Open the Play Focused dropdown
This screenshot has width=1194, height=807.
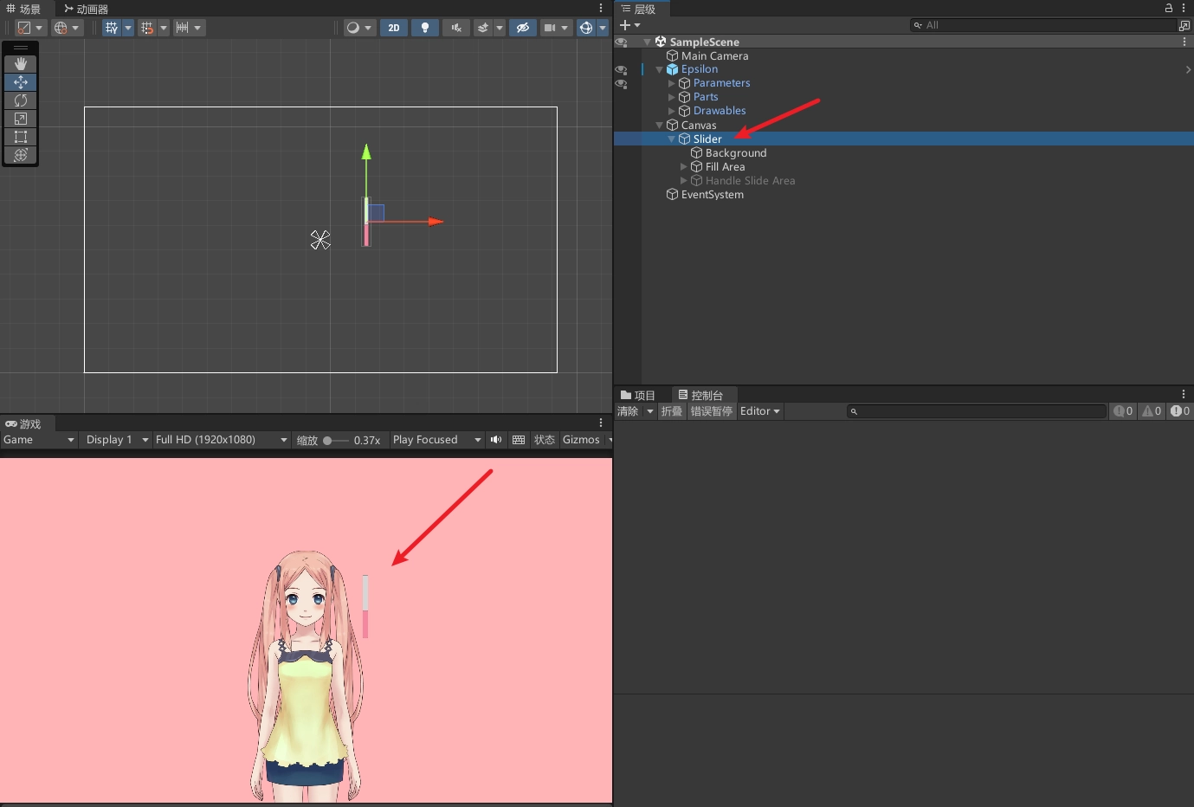[436, 440]
